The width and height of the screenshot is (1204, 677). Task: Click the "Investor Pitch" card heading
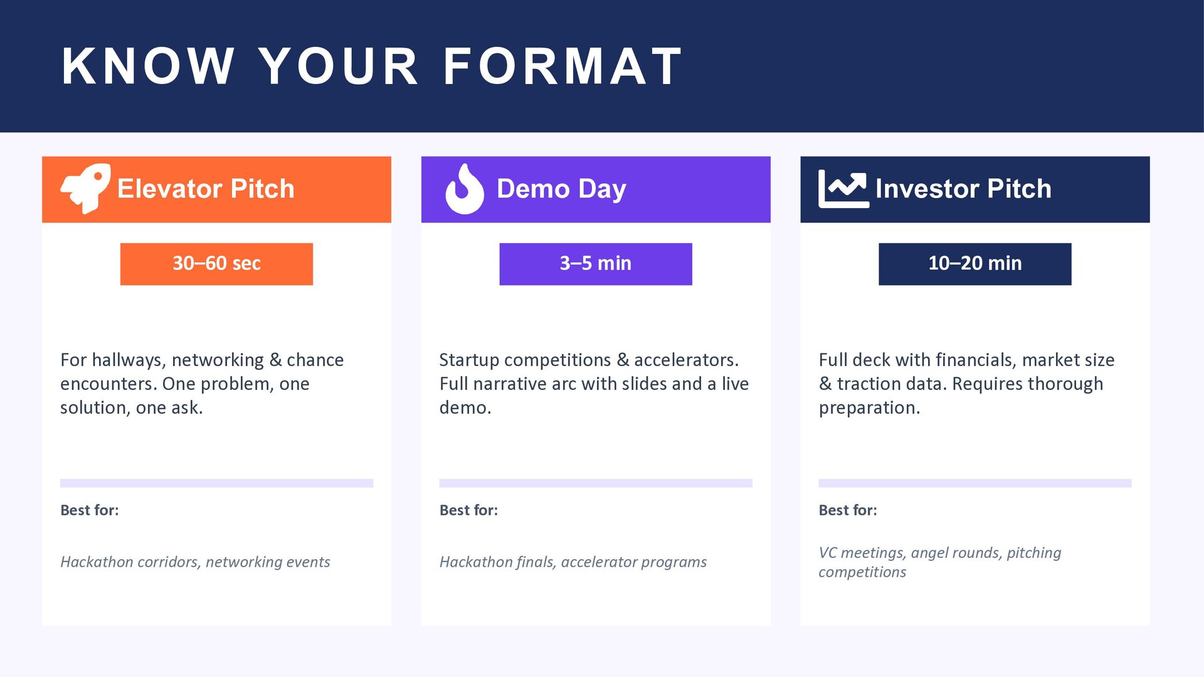(x=963, y=189)
